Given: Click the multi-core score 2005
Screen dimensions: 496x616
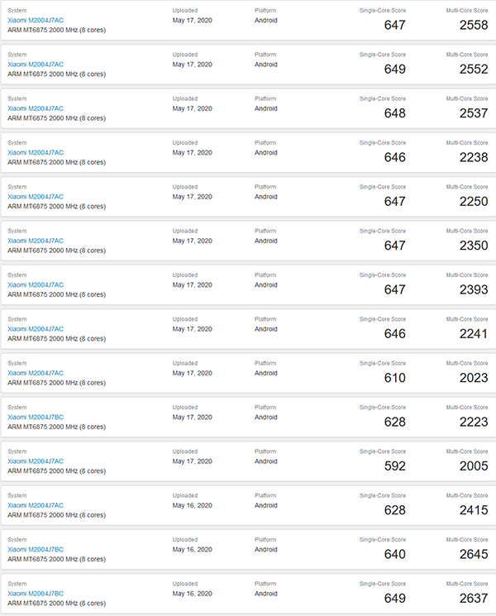Looking at the screenshot, I should point(474,466).
